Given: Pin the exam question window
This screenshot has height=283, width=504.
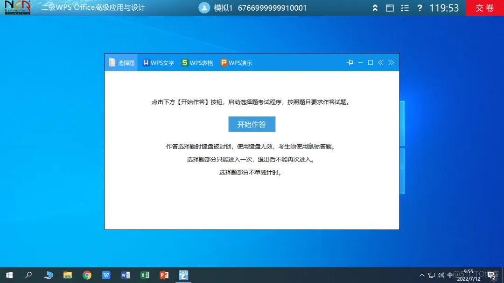Looking at the screenshot, I should coord(350,62).
